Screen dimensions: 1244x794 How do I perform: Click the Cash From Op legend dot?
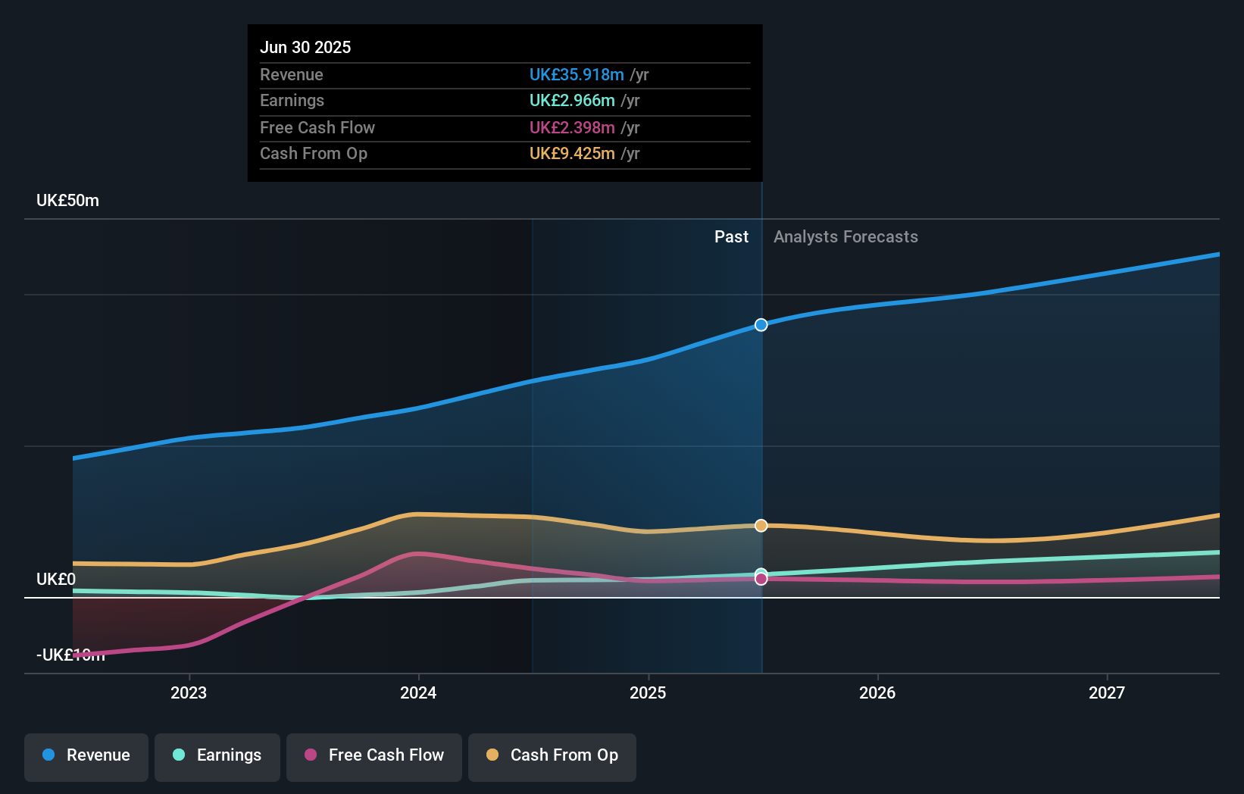[493, 755]
